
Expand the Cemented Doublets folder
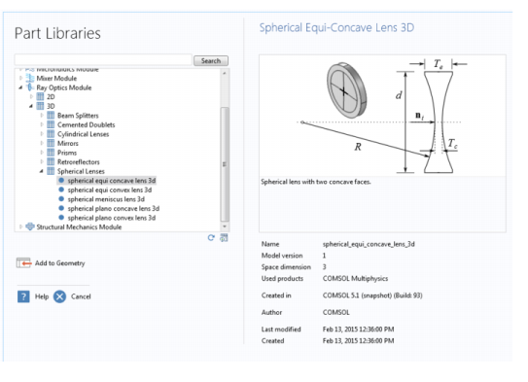click(42, 124)
